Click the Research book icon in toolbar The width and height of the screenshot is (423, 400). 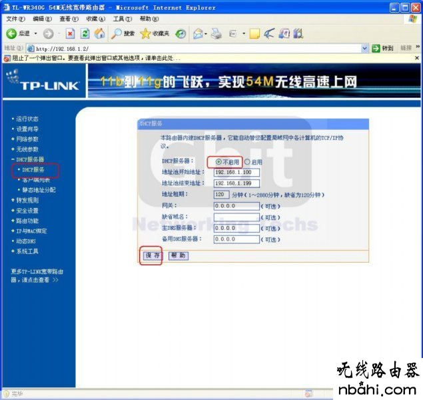284,33
